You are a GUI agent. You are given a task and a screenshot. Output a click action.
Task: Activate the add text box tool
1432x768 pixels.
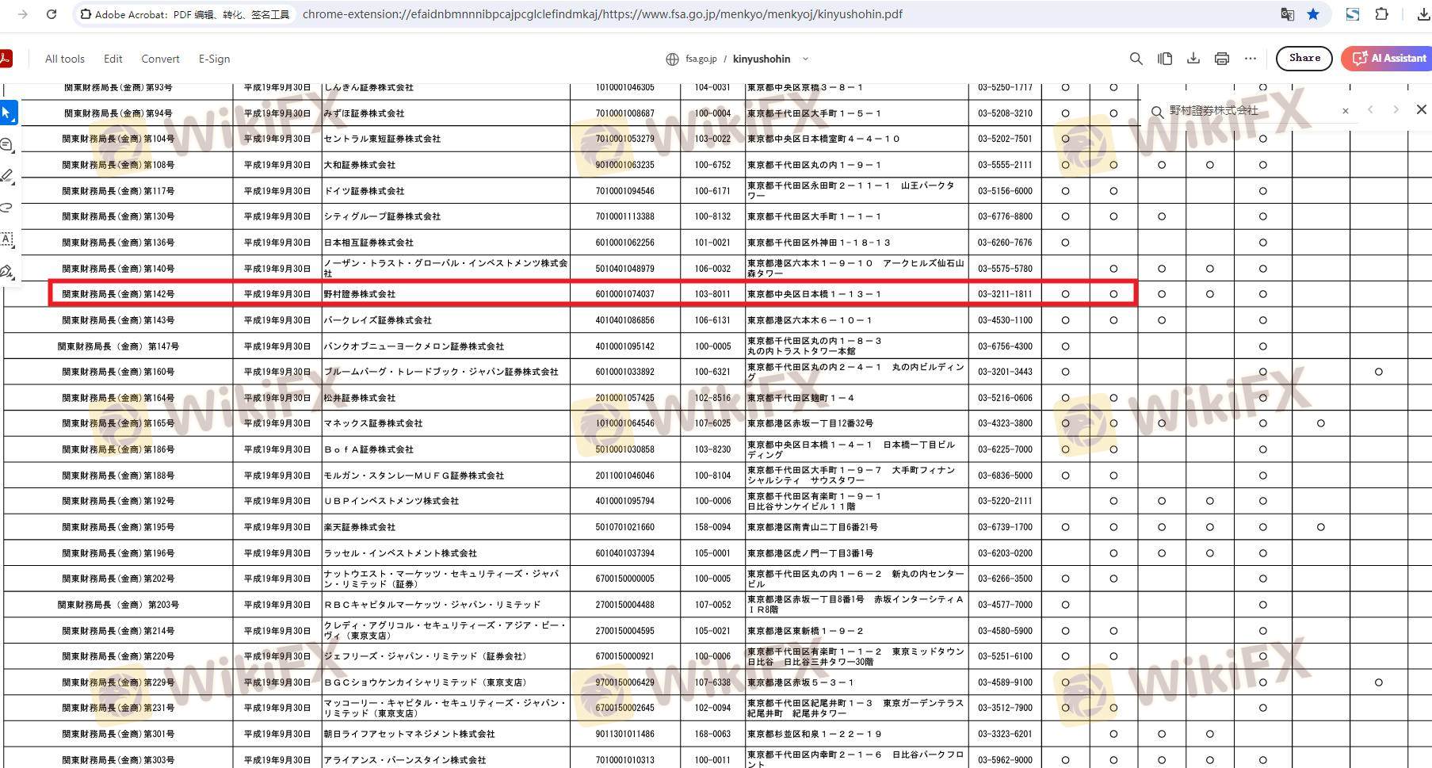7,239
